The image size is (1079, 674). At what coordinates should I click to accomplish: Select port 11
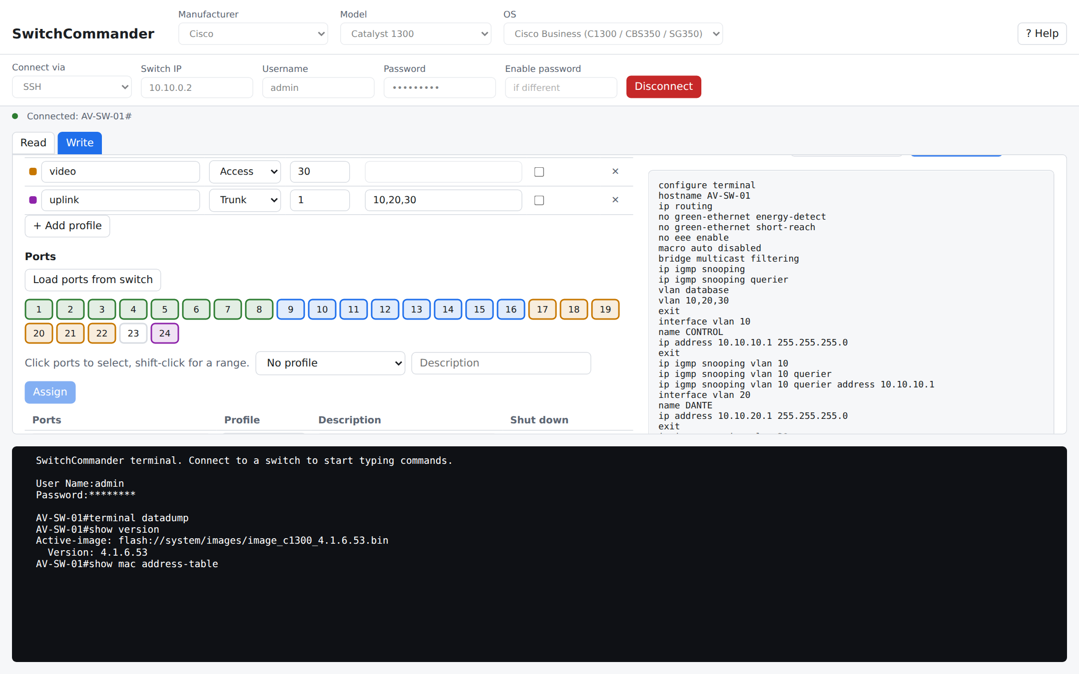click(x=354, y=310)
